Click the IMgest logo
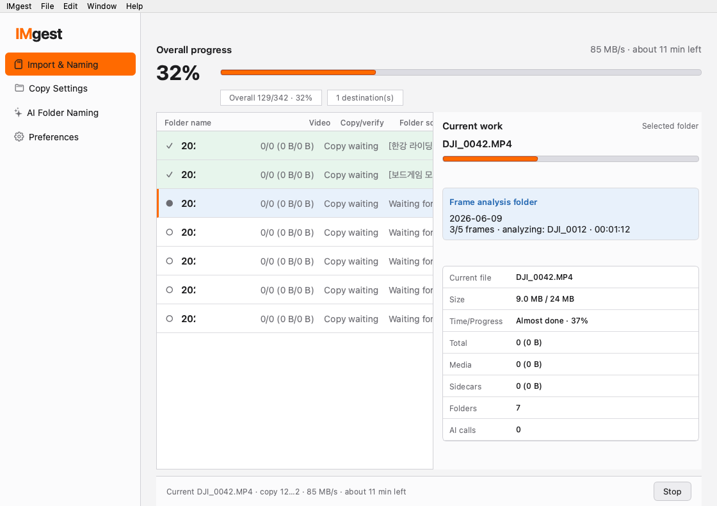The height and width of the screenshot is (506, 717). [39, 35]
